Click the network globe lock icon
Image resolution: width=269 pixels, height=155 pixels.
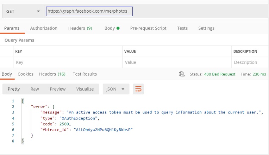pyautogui.click(x=182, y=74)
